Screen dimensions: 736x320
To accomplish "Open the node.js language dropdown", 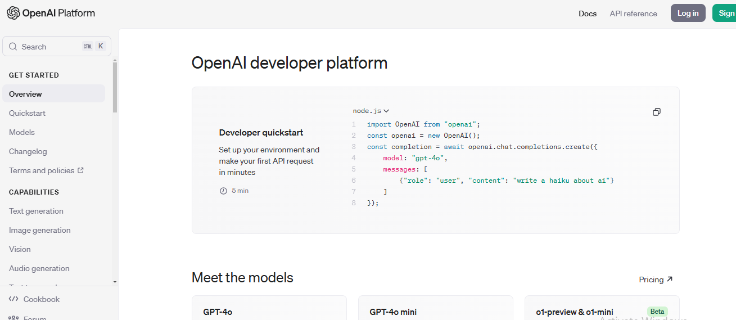I will tap(371, 111).
